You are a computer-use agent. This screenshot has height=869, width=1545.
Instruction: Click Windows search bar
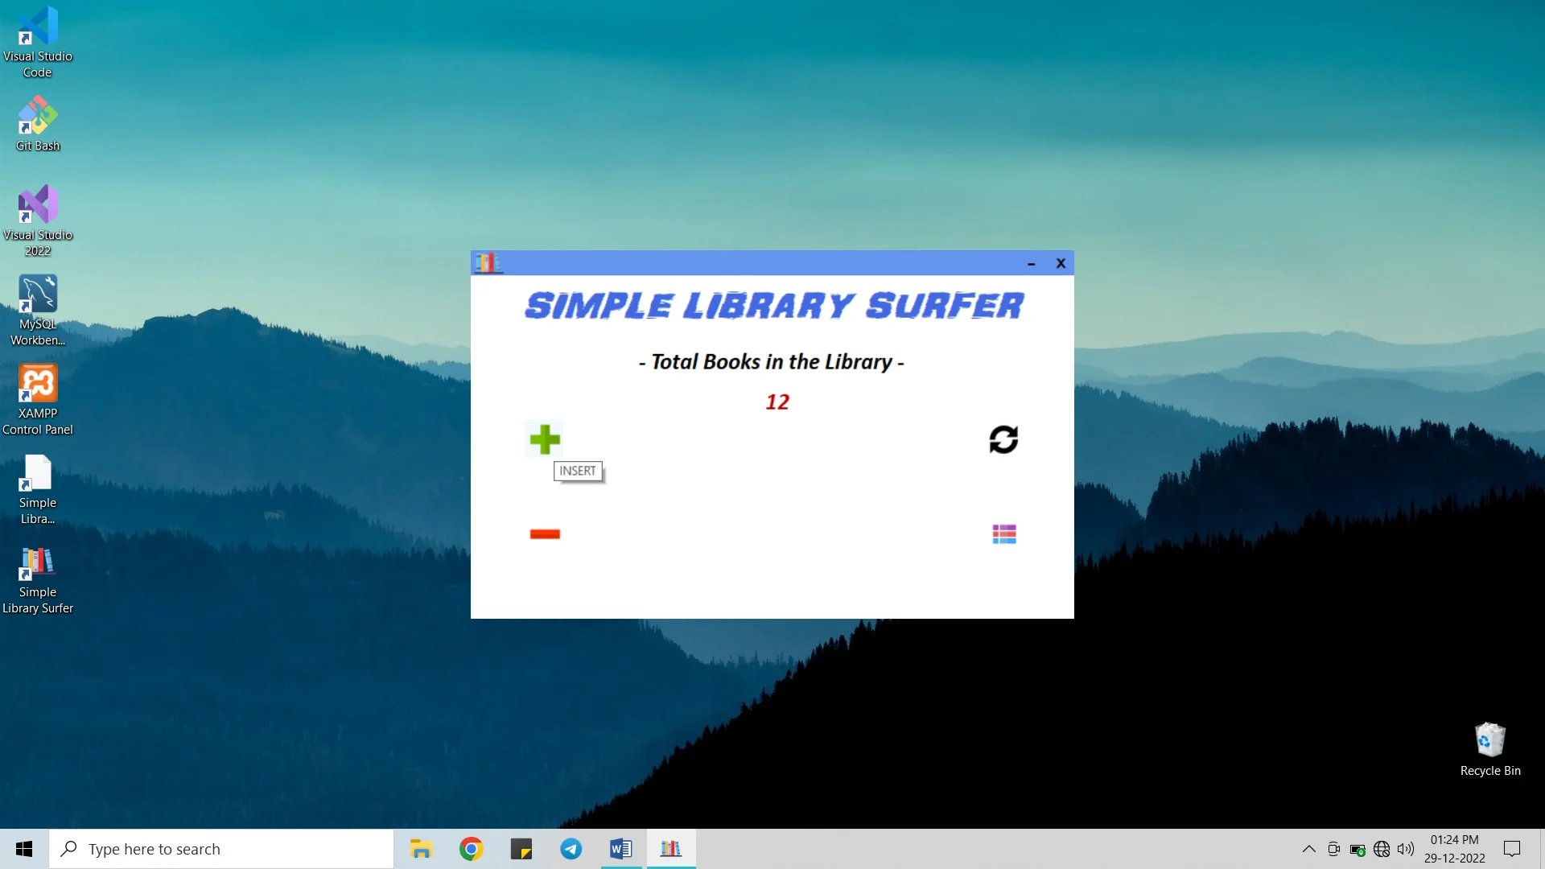click(x=220, y=848)
